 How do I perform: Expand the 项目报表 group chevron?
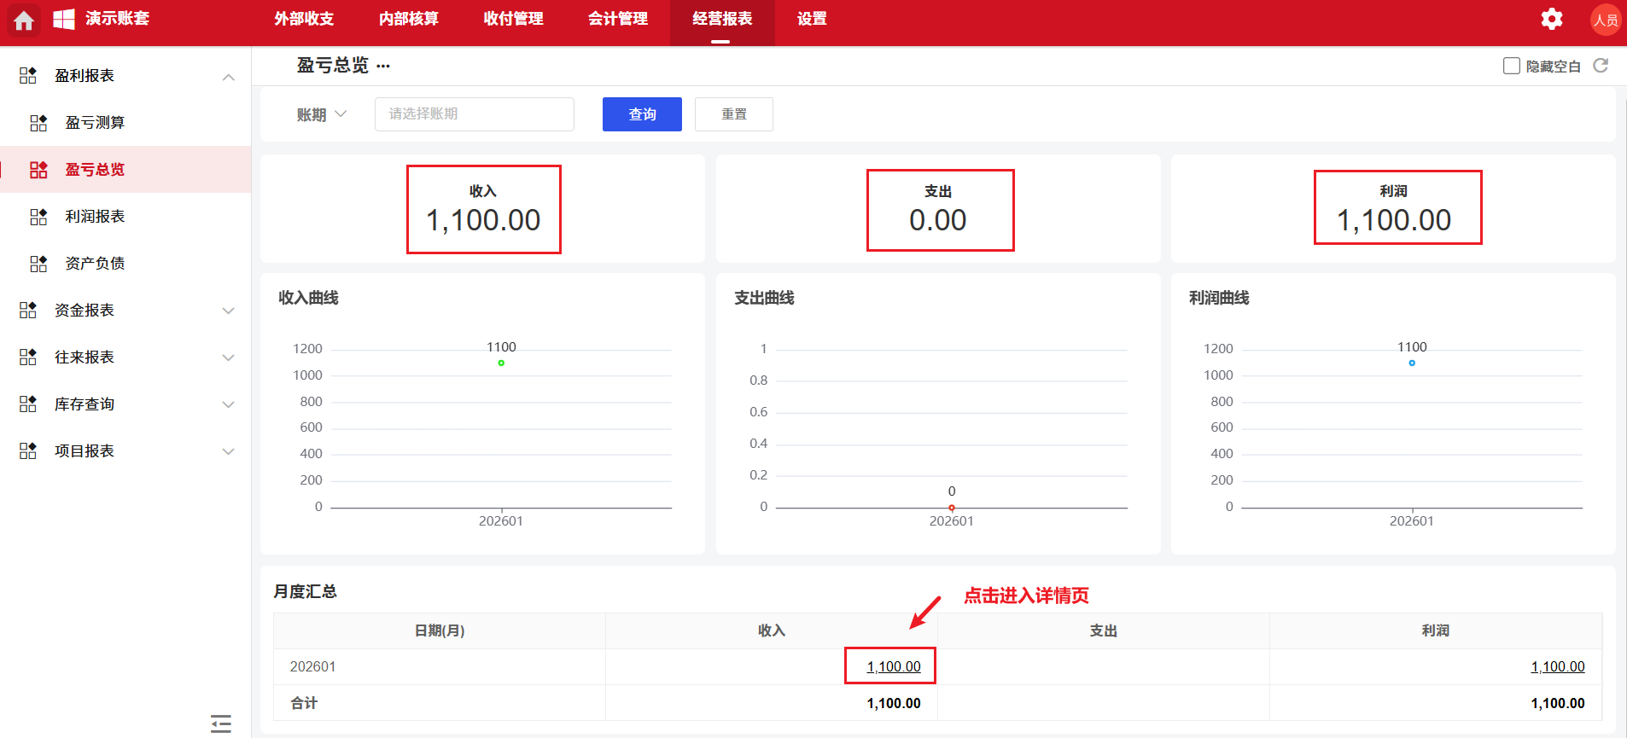(x=228, y=451)
